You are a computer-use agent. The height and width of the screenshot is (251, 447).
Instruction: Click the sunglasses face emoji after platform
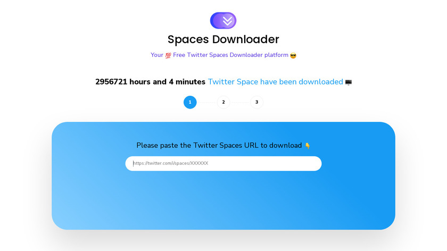point(293,55)
